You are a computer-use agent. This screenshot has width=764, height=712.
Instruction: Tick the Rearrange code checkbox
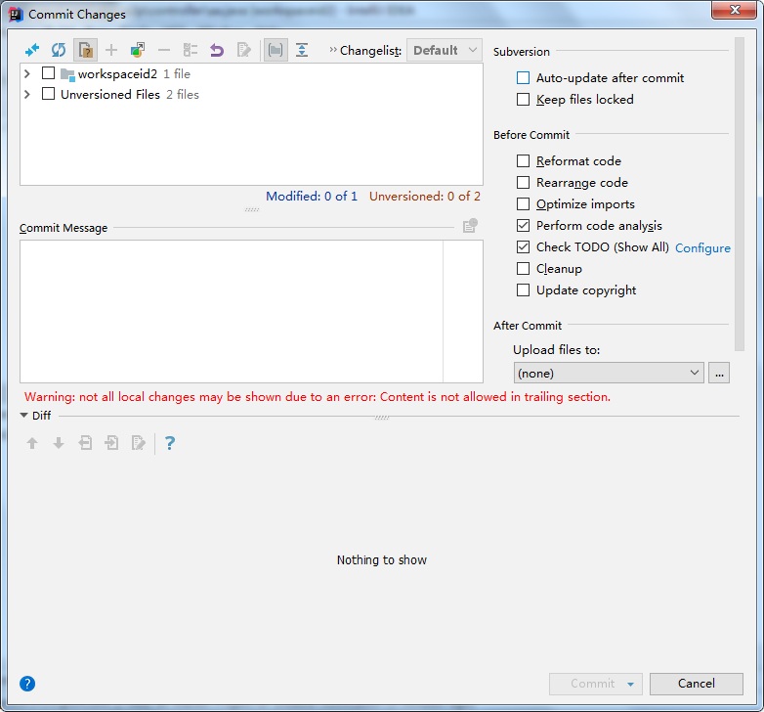[x=523, y=182]
